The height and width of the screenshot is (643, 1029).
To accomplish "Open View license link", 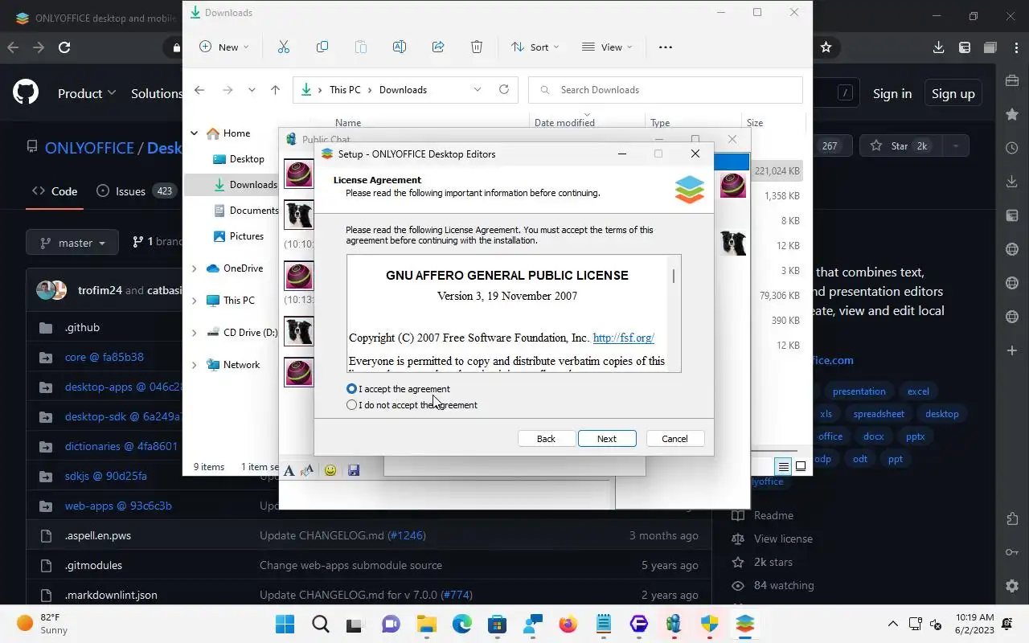I will (x=783, y=539).
